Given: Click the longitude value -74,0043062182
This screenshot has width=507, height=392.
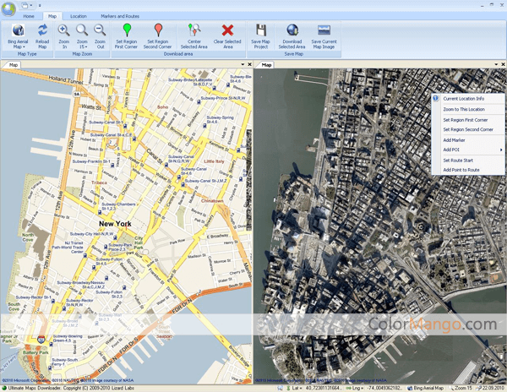Looking at the screenshot, I should 384,388.
